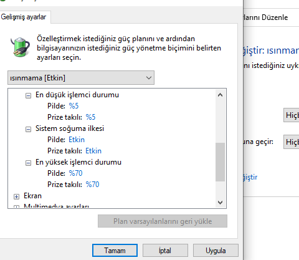This screenshot has height=260, width=299.
Task: Click the blue değiştir link in background window
Action: click(x=250, y=177)
